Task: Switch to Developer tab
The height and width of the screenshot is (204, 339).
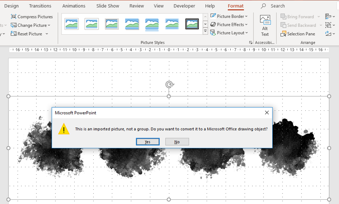Action: [184, 6]
